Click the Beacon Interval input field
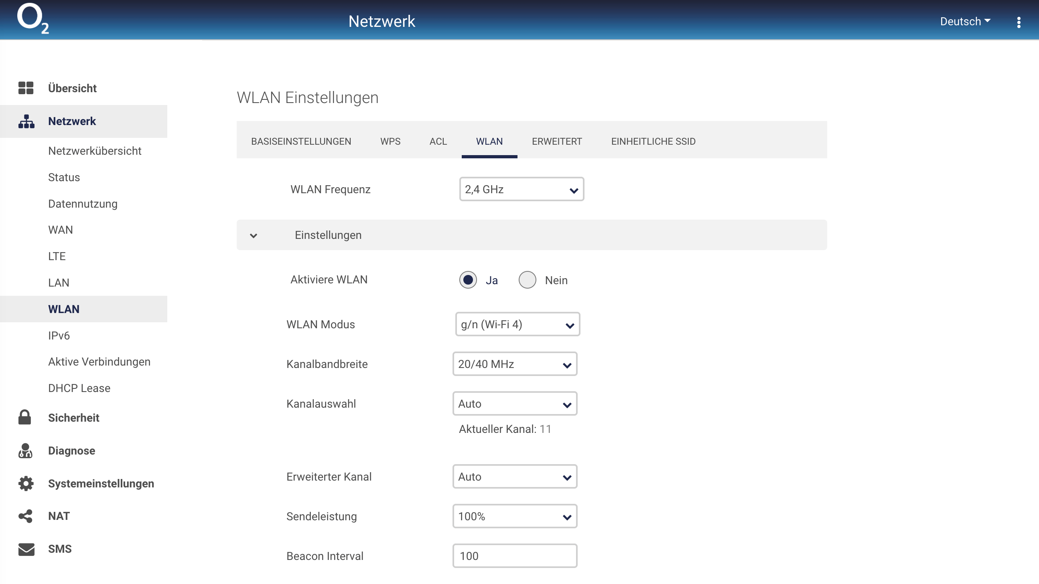Screen dimensions: 1039x584 click(515, 556)
